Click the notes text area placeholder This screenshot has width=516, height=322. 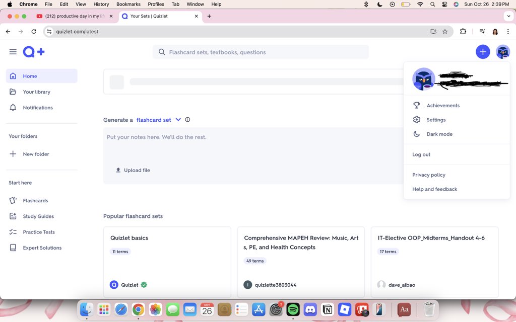[x=157, y=137]
